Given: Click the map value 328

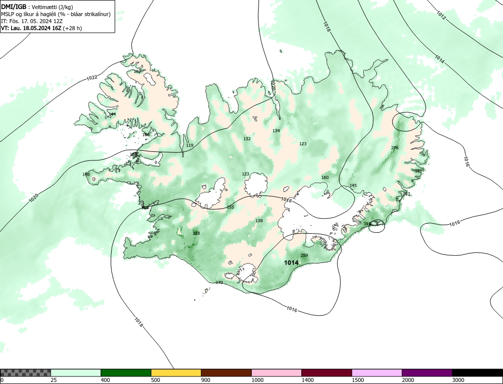Looking at the screenshot, I should (196, 233).
